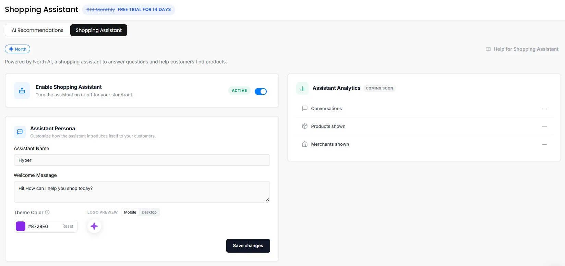Image resolution: width=565 pixels, height=266 pixels.
Task: Click the Merchants shown store icon
Action: (304, 144)
